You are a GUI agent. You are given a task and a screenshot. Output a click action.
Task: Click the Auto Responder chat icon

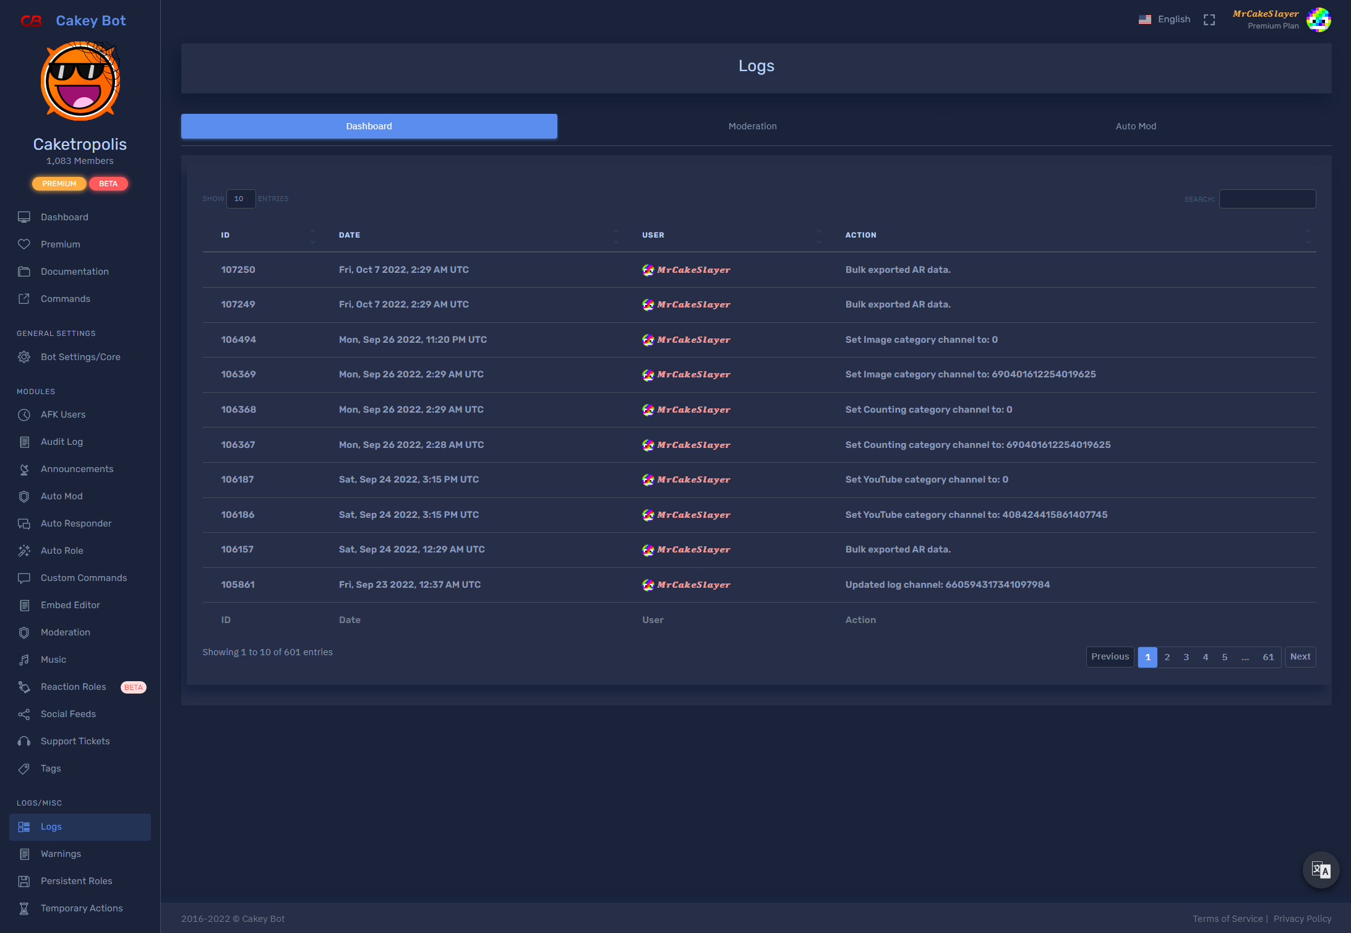(x=24, y=523)
